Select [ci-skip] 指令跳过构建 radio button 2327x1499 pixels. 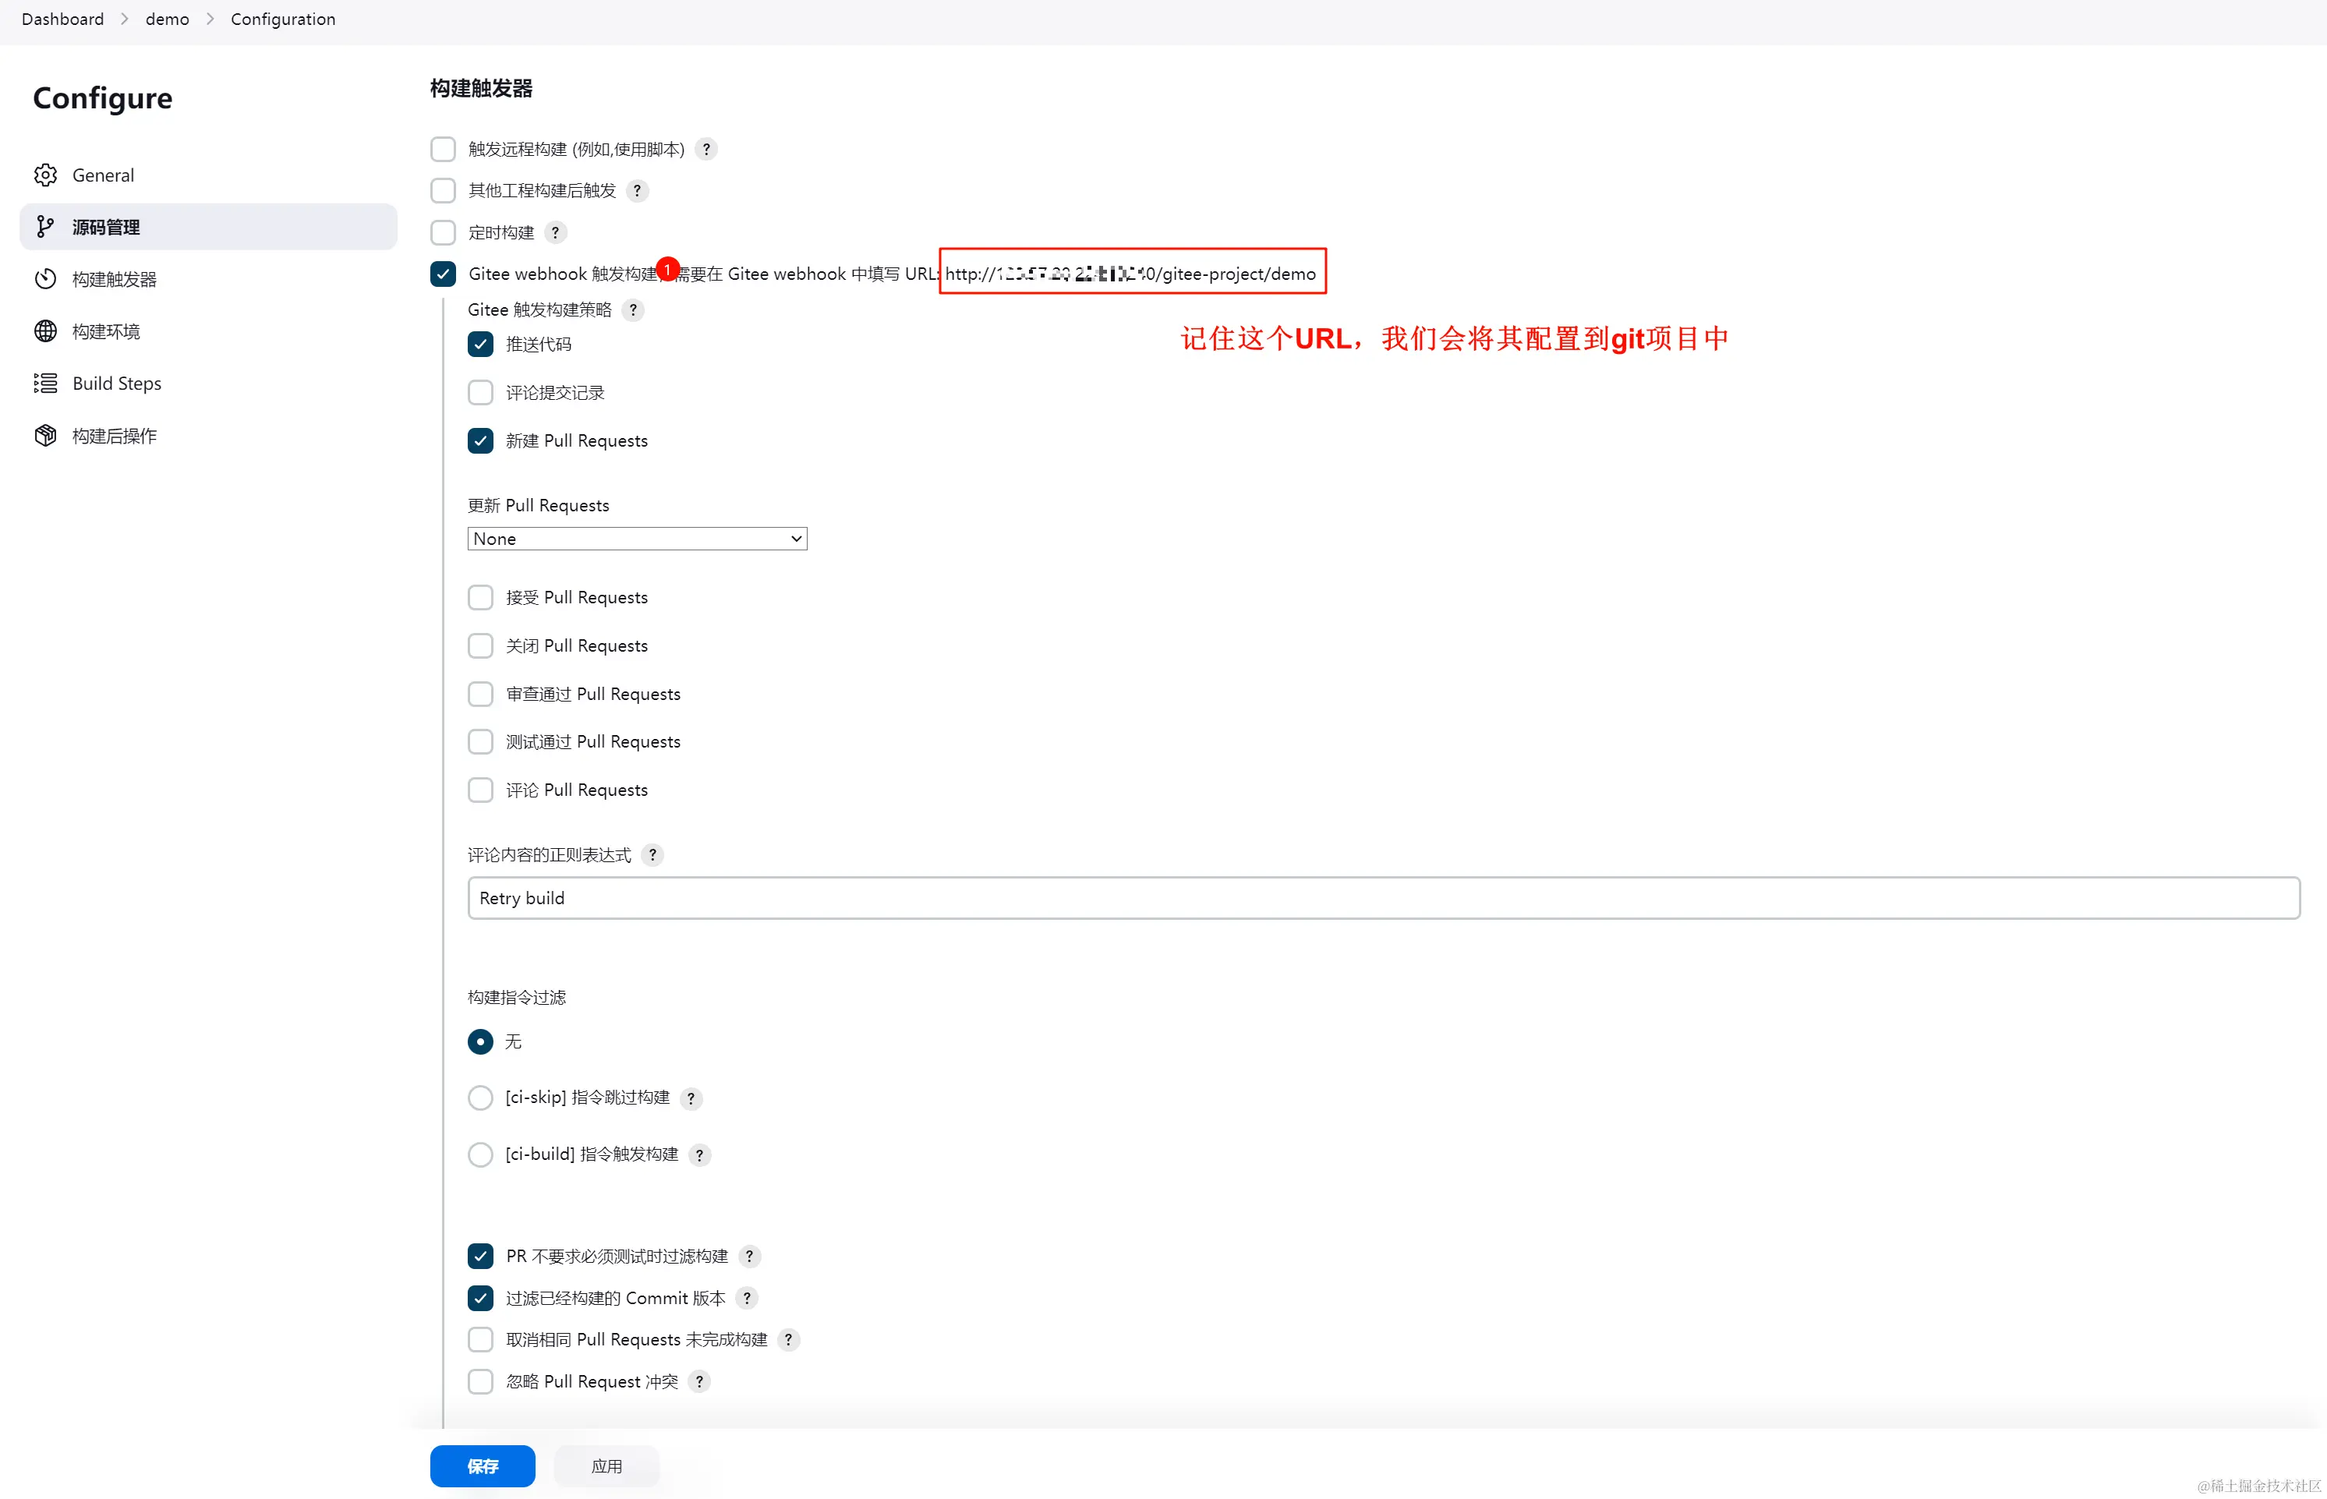click(481, 1098)
